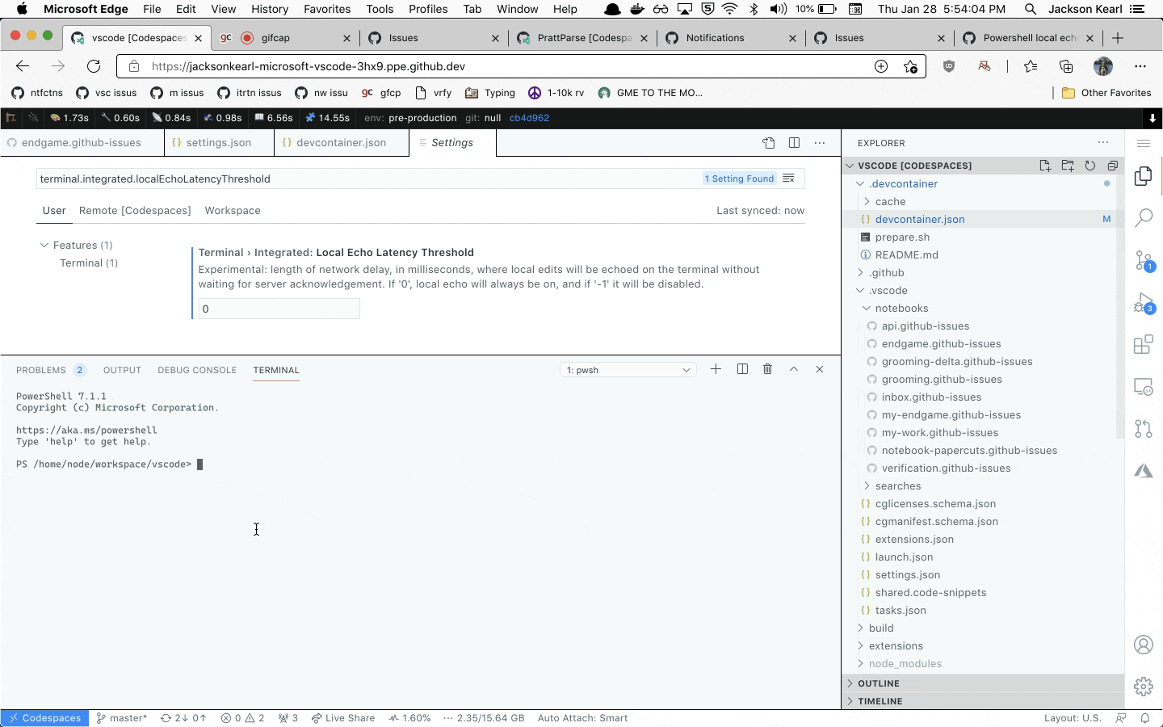The image size is (1163, 727).
Task: Open a new terminal with the plus icon
Action: tap(716, 369)
